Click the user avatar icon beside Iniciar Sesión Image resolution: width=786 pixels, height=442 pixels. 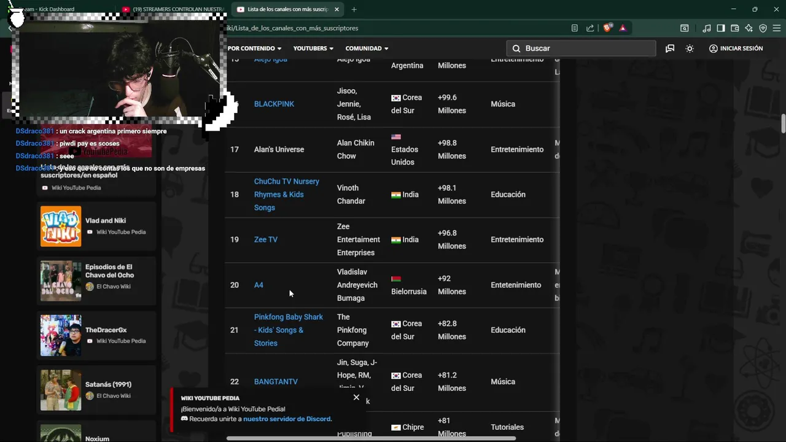point(714,48)
